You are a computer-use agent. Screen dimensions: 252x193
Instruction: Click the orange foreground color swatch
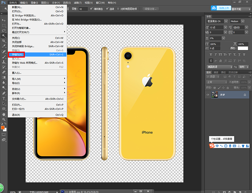pos(3,128)
